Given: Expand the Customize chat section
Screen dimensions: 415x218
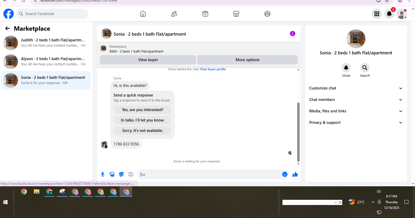Looking at the screenshot, I should coord(356,88).
